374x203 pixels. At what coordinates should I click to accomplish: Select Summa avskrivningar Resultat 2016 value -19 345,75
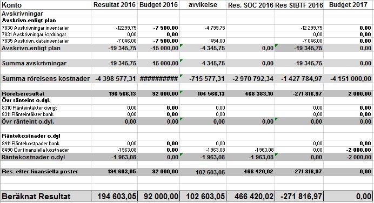pos(122,63)
